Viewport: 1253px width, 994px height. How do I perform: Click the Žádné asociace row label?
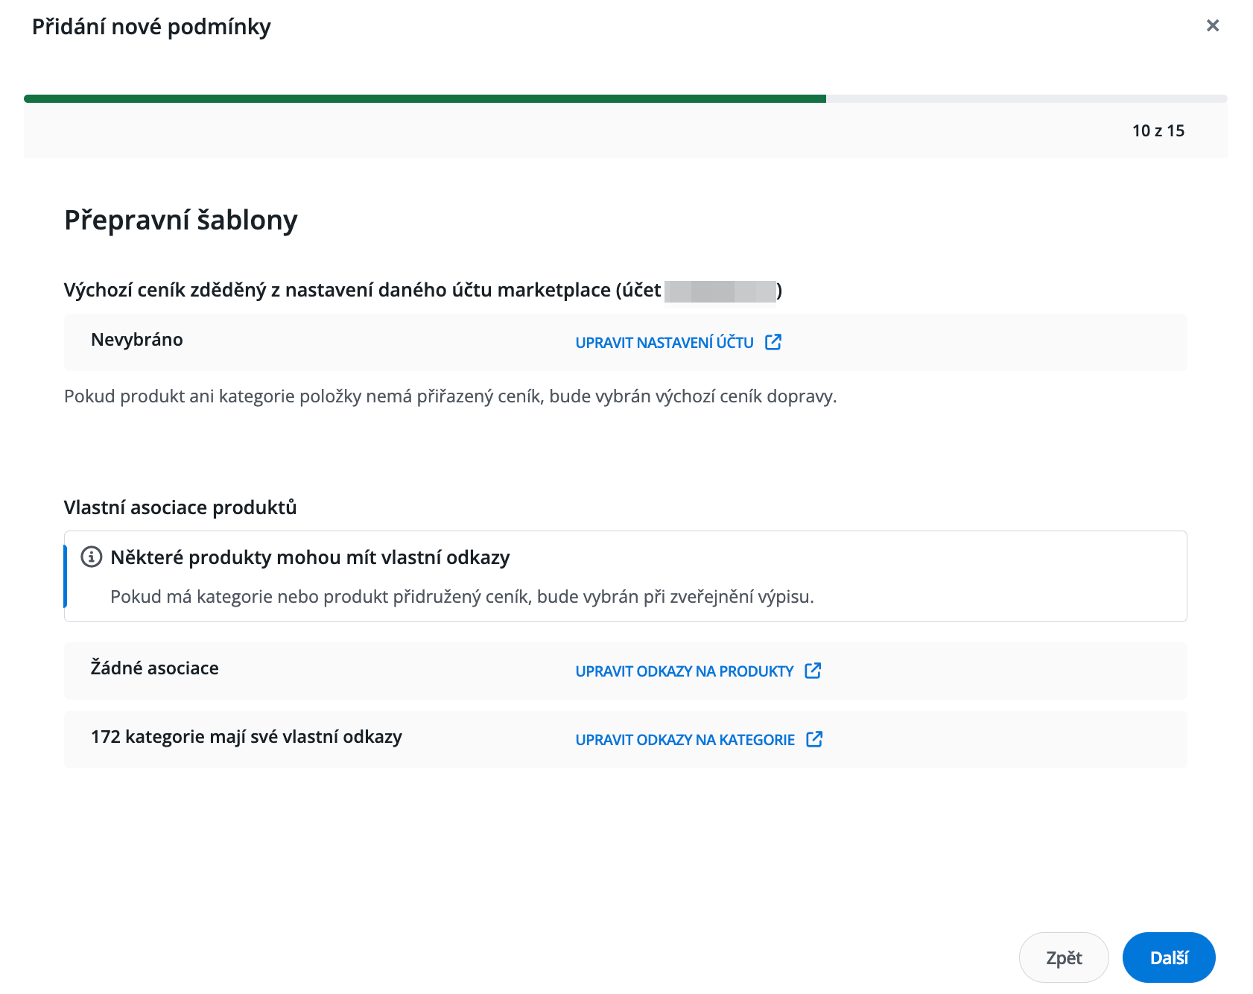tap(155, 668)
